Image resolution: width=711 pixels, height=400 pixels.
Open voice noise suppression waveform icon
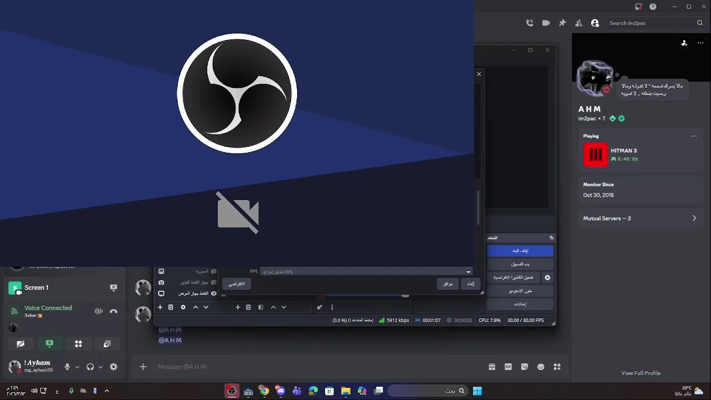pyautogui.click(x=98, y=311)
